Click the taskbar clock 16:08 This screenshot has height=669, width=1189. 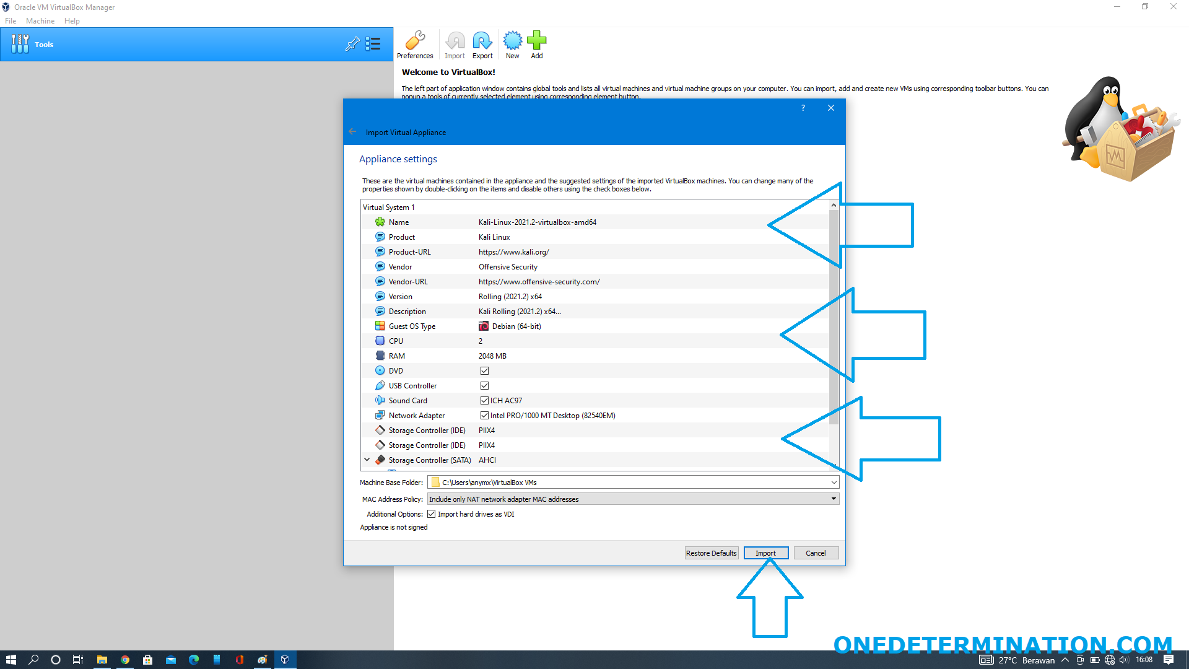[x=1144, y=660]
